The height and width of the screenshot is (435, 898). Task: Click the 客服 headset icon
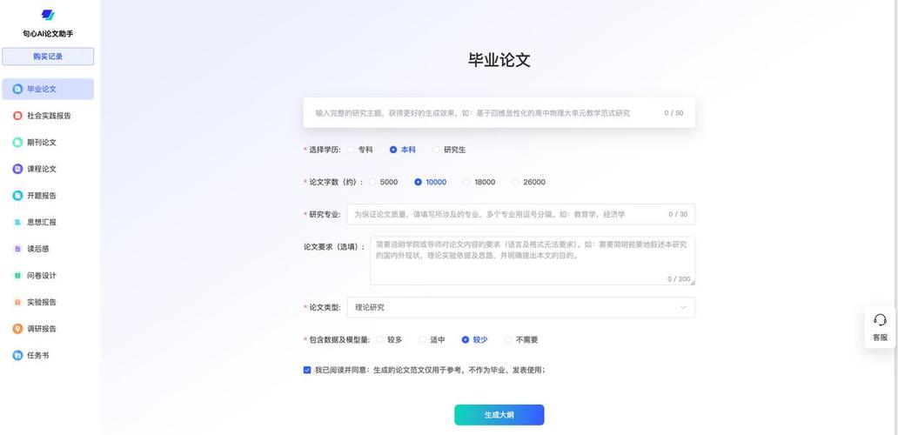point(881,320)
